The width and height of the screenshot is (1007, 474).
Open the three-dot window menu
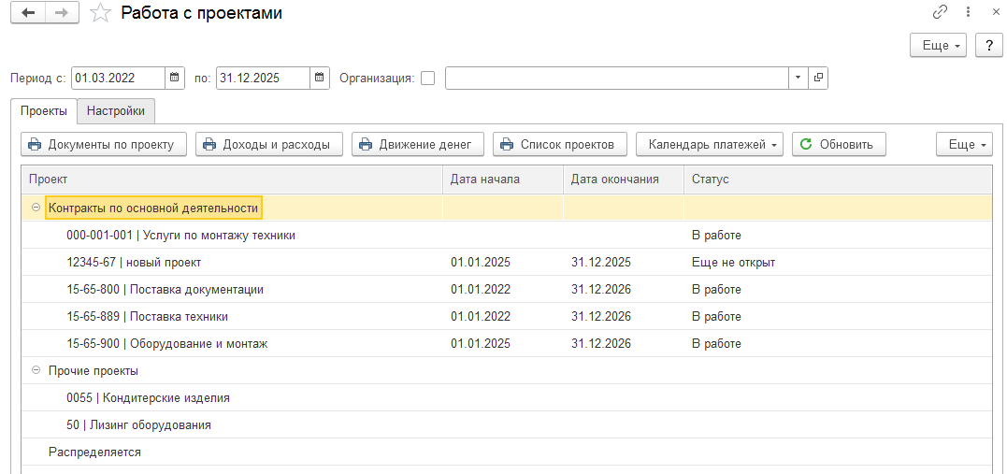coord(968,13)
